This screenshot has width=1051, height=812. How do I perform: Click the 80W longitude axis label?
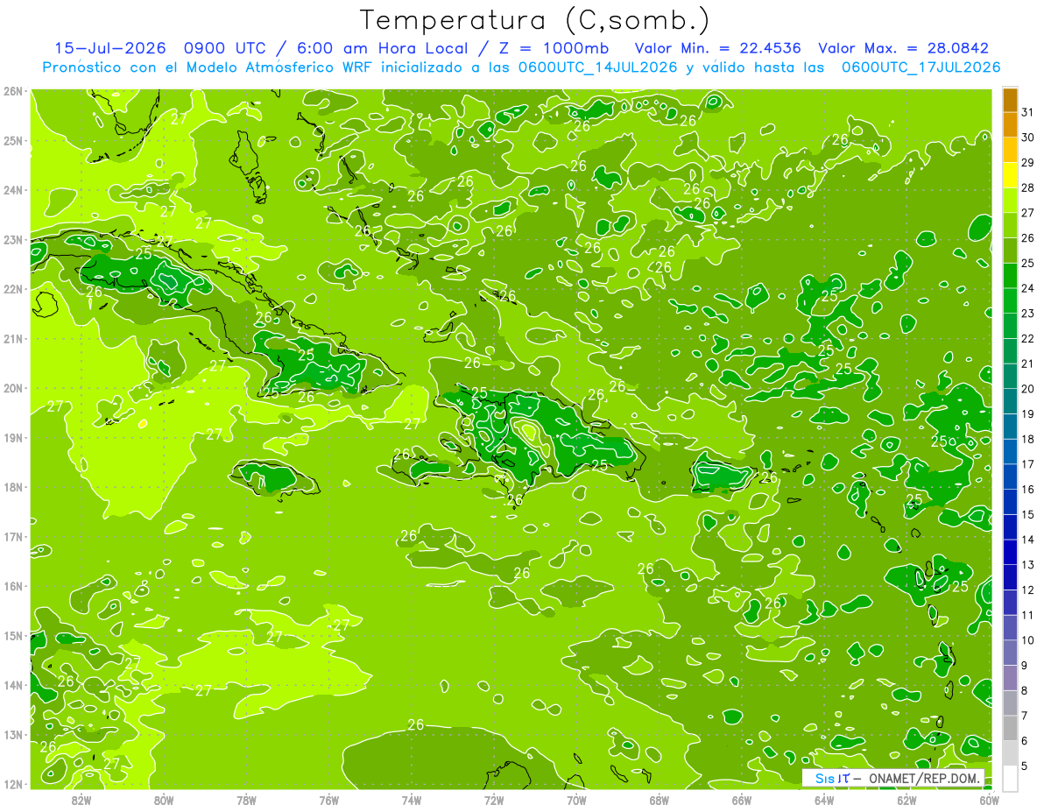164,800
